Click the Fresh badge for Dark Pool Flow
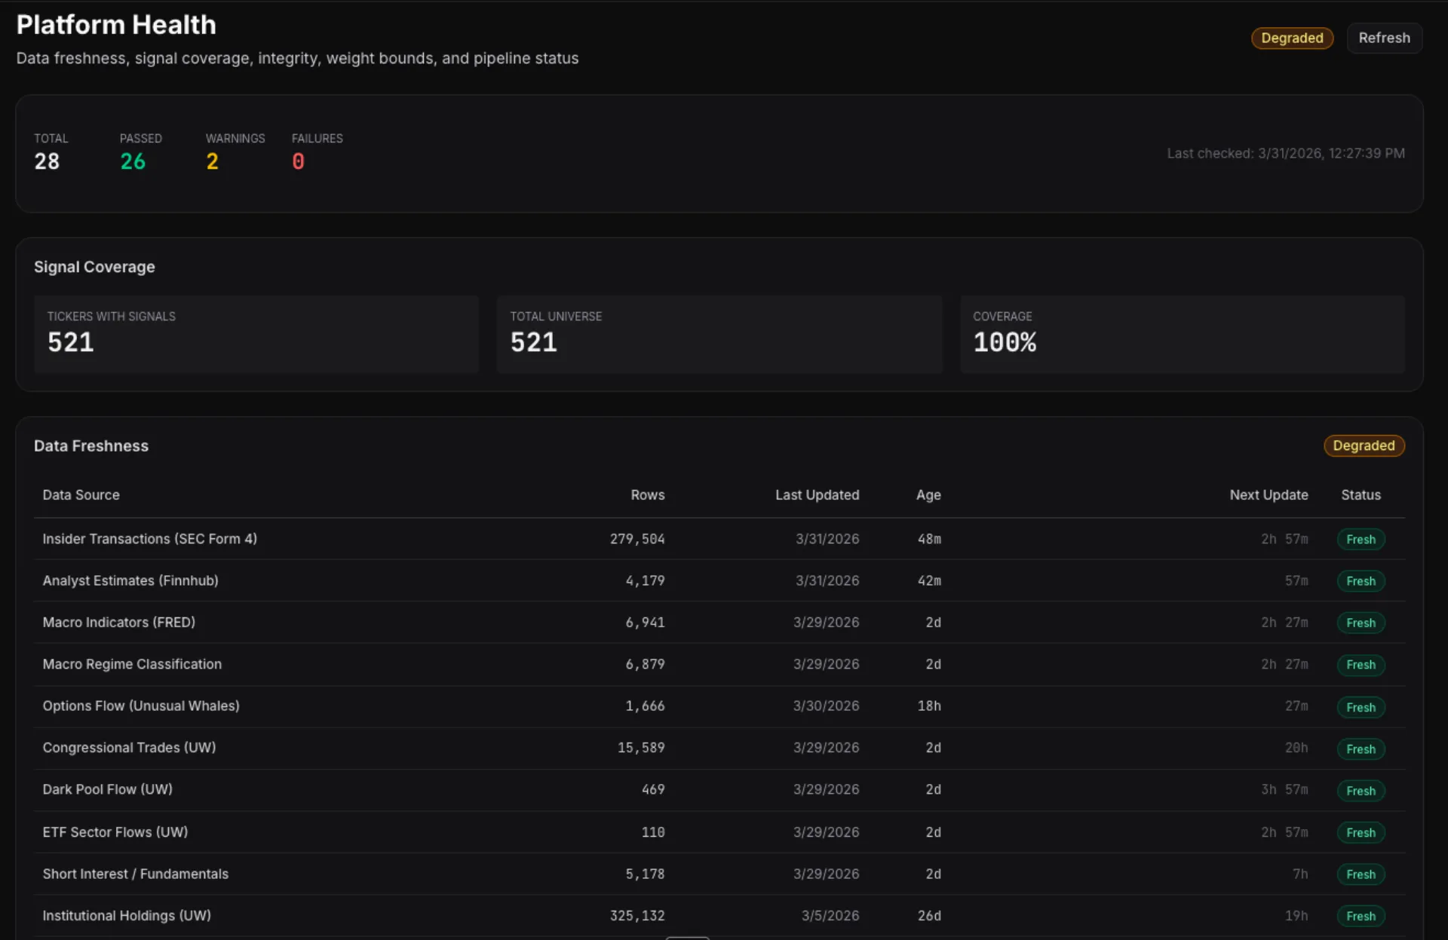The image size is (1448, 940). click(1361, 790)
